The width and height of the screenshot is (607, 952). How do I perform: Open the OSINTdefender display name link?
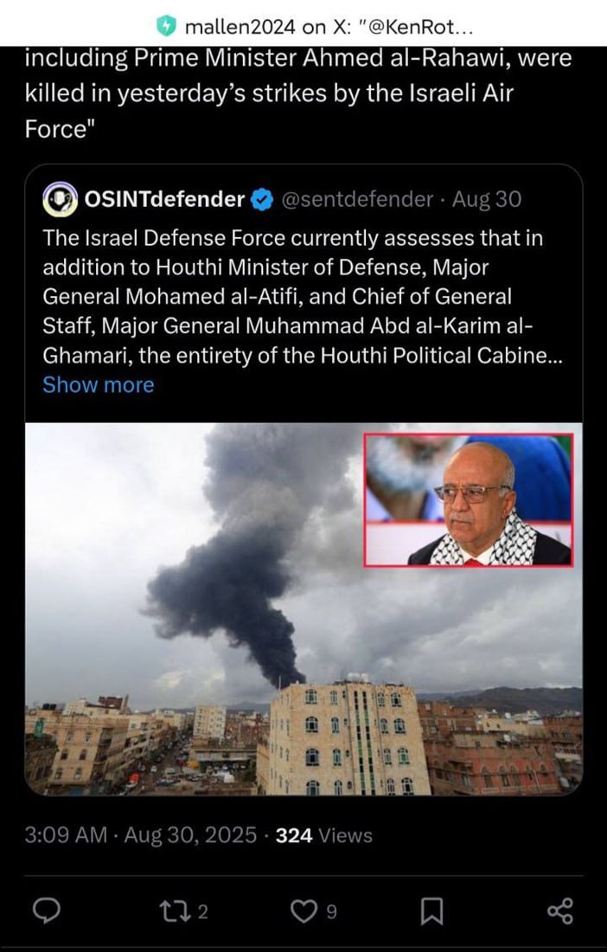pos(164,199)
